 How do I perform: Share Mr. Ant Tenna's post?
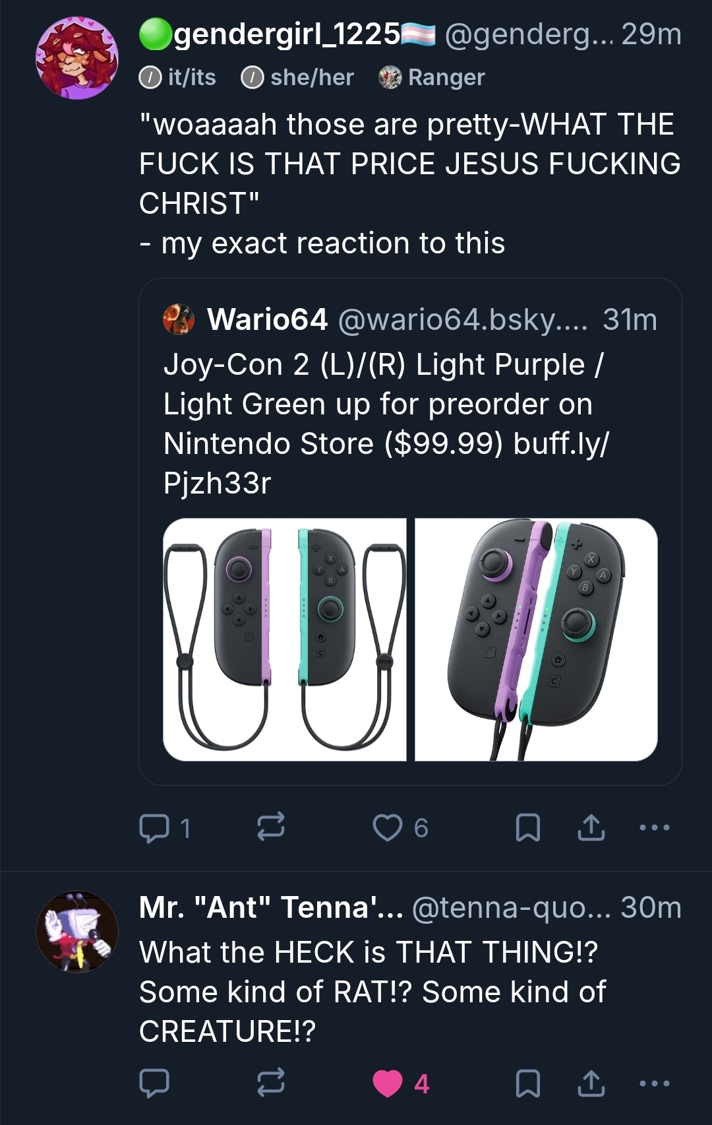tap(591, 1083)
